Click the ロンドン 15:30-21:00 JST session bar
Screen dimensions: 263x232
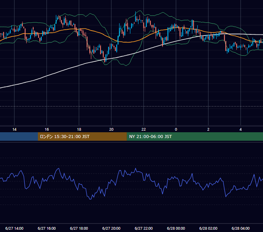click(x=82, y=136)
